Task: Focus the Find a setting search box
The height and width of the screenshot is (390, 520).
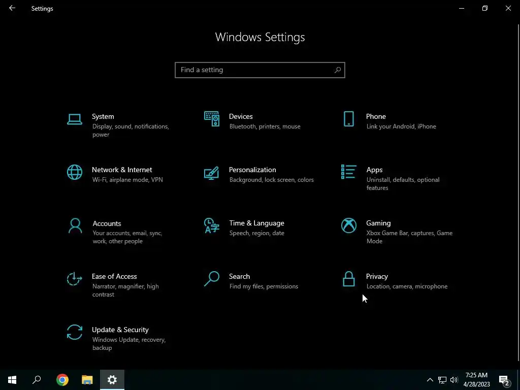Action: tap(260, 70)
